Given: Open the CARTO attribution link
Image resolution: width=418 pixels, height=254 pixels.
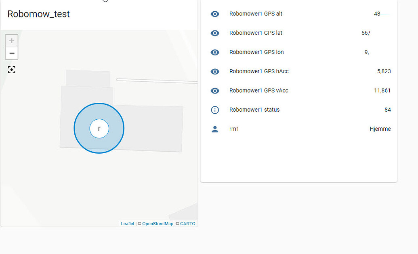Looking at the screenshot, I should click(x=188, y=223).
